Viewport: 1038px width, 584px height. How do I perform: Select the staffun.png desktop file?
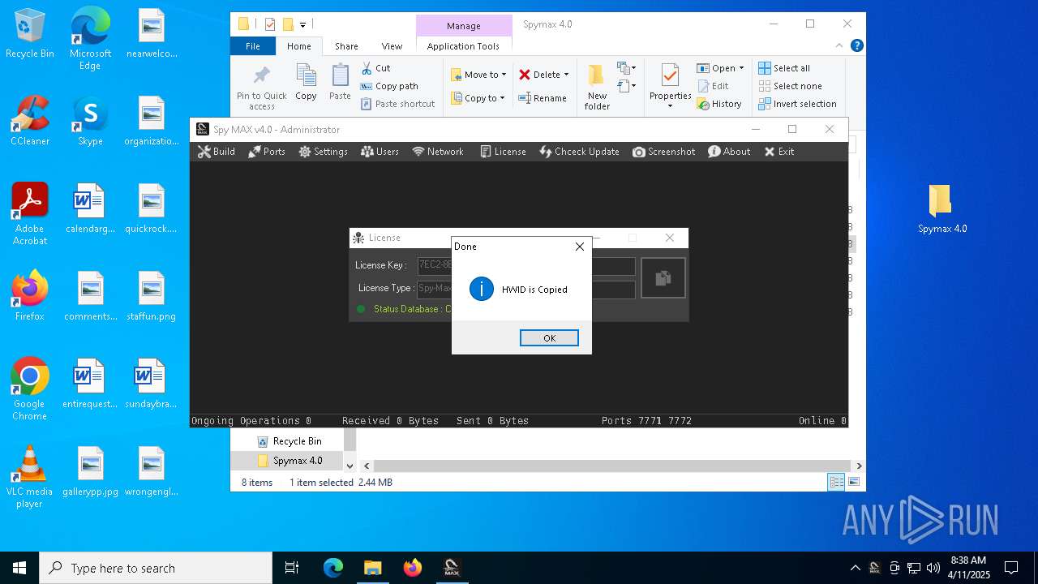pos(151,297)
